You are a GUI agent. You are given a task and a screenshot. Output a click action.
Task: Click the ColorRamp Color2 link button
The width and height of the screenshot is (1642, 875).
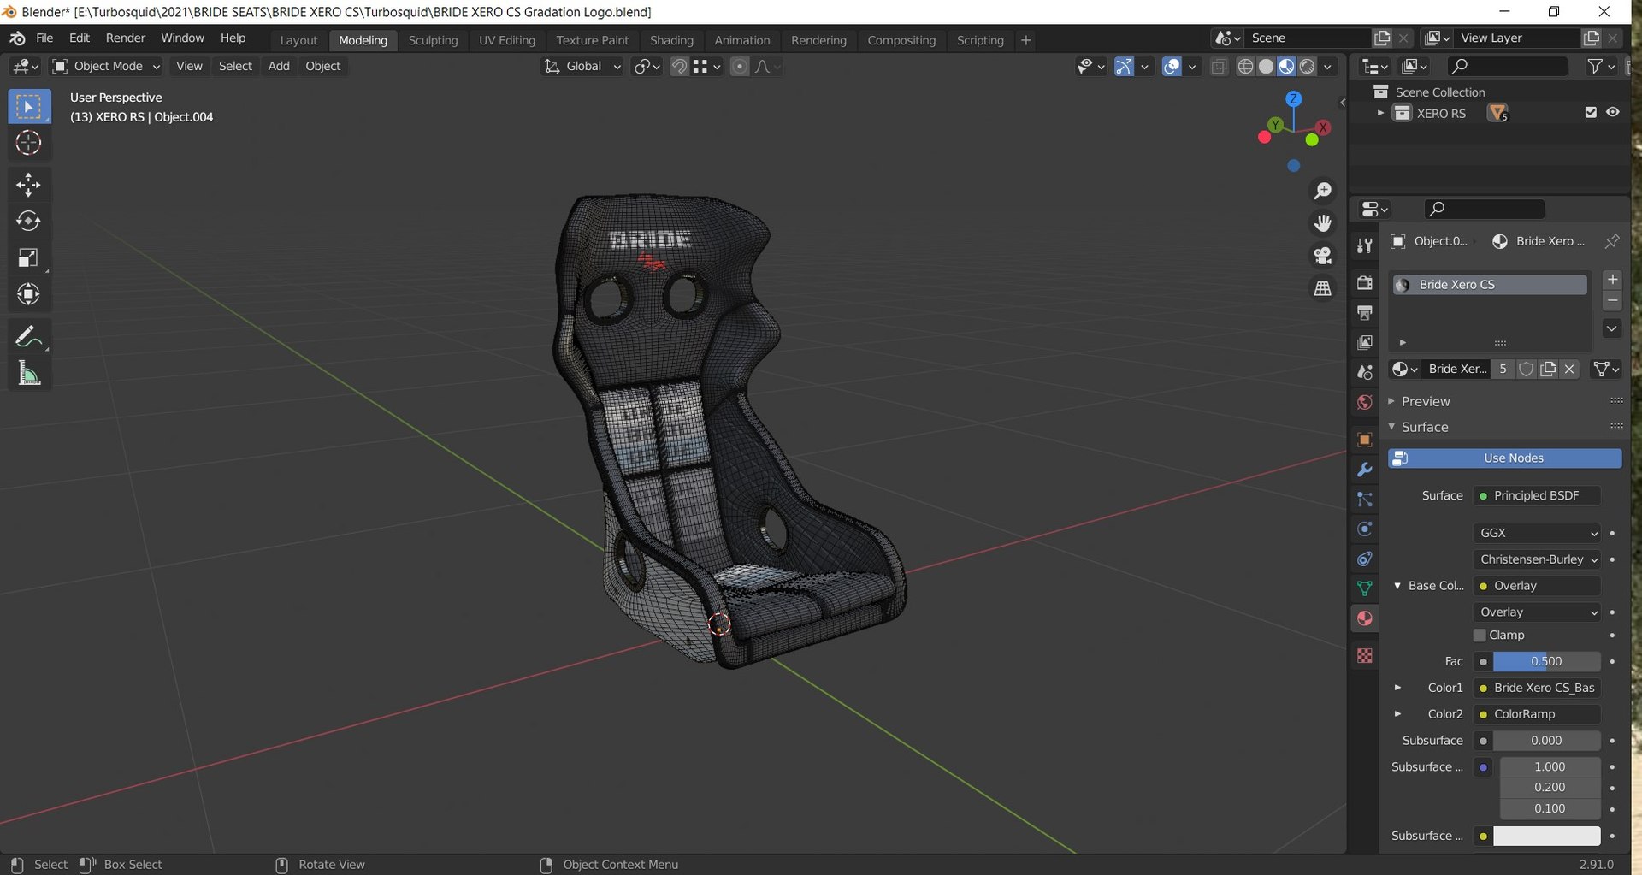(1537, 714)
